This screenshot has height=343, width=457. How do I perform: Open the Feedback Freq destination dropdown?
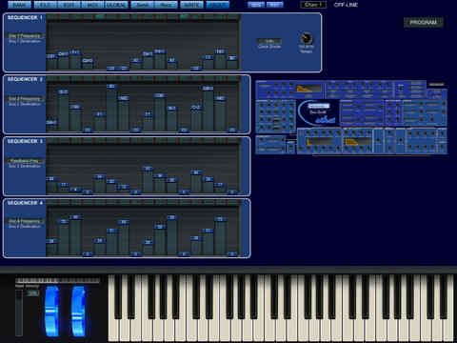(25, 160)
